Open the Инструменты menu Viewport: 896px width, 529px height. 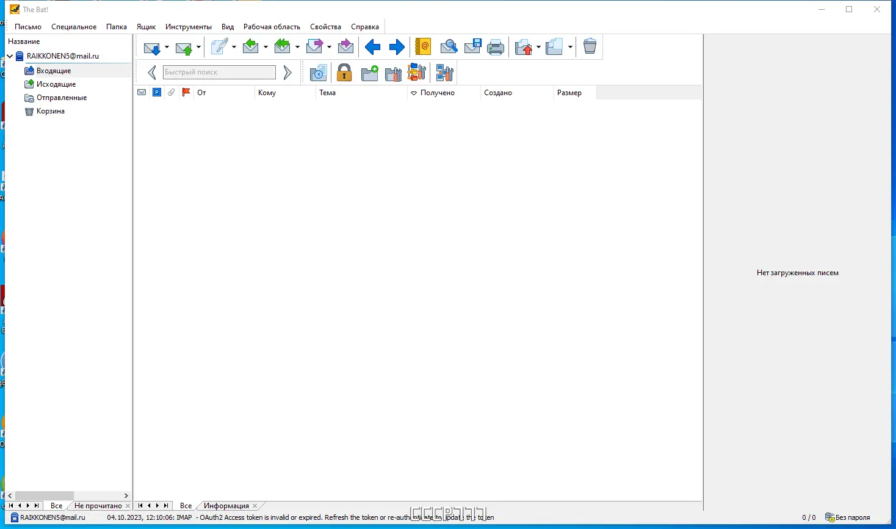(x=189, y=27)
